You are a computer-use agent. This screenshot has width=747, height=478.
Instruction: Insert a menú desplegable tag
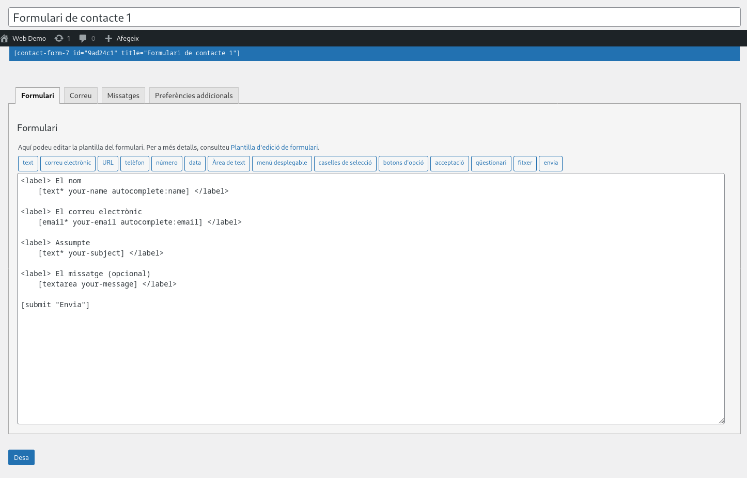point(282,163)
